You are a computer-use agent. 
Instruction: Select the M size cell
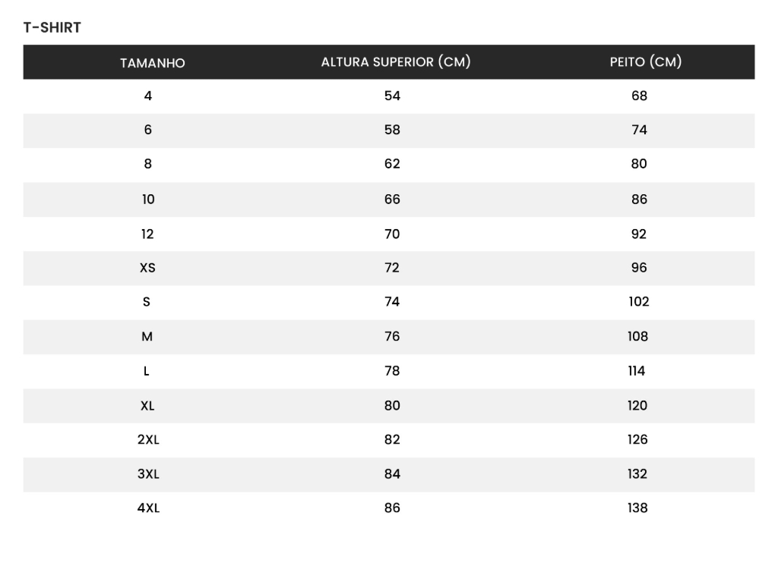coord(147,337)
